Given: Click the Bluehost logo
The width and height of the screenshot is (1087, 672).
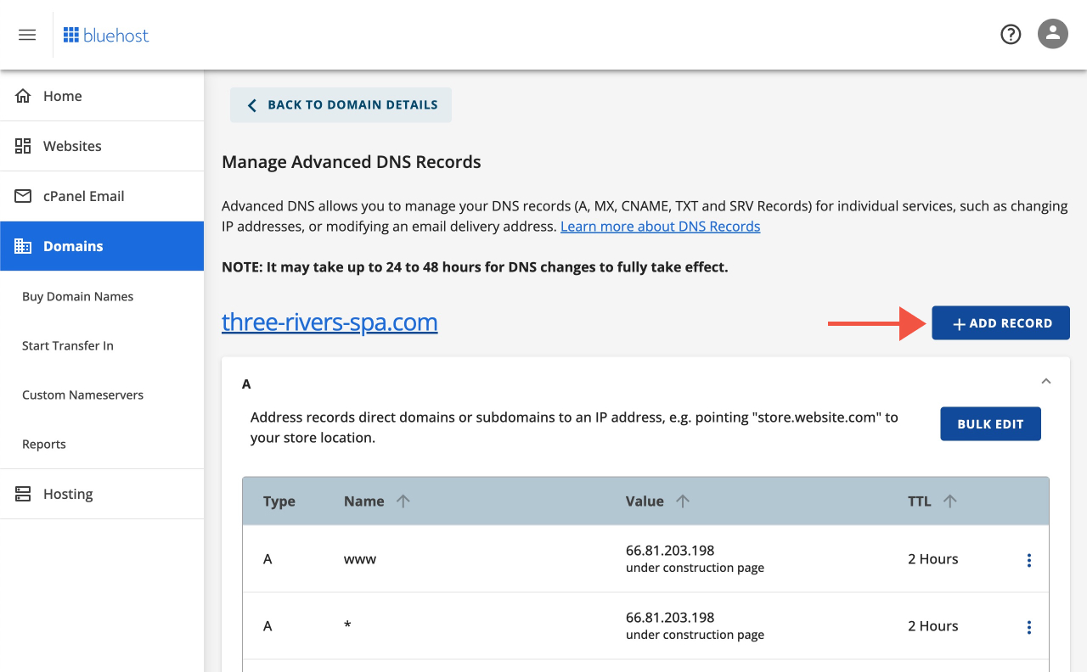Looking at the screenshot, I should tap(105, 35).
